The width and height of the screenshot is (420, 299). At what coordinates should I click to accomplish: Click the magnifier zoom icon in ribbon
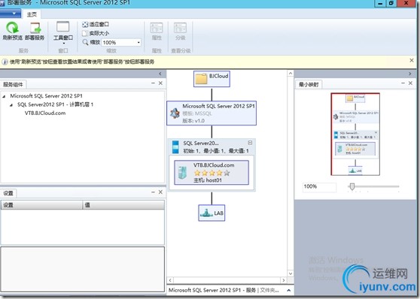click(x=85, y=42)
